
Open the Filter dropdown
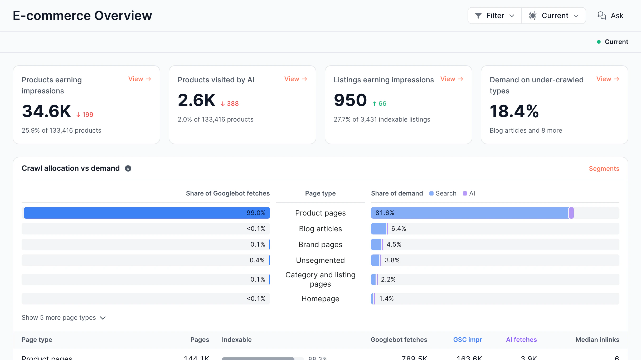tap(494, 16)
